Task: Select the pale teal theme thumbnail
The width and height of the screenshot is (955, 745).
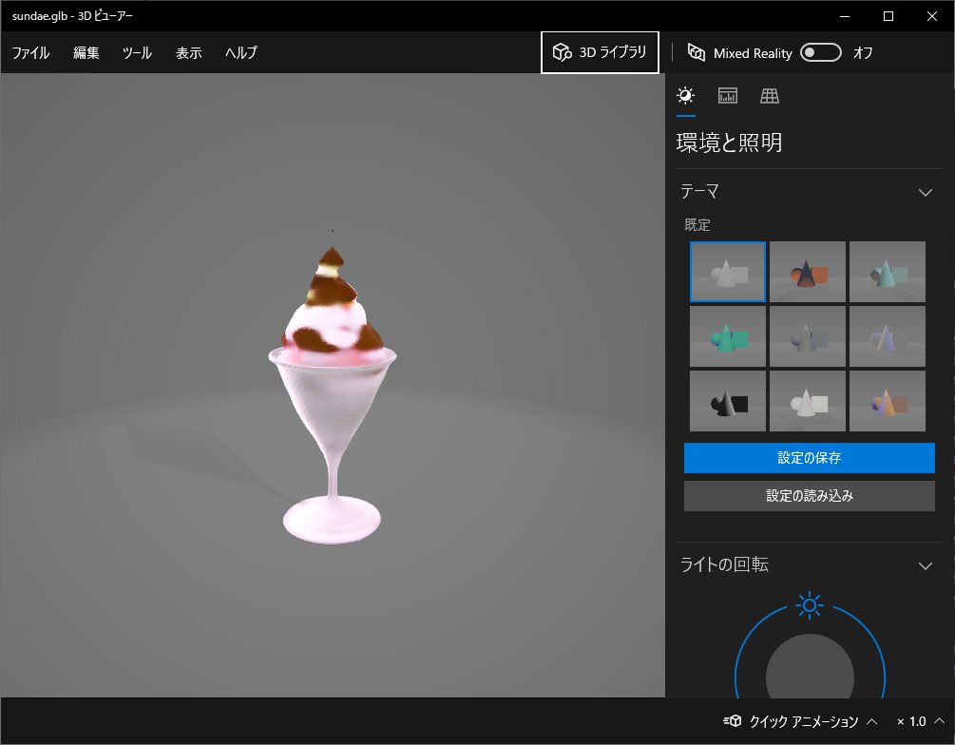Action: tap(888, 272)
